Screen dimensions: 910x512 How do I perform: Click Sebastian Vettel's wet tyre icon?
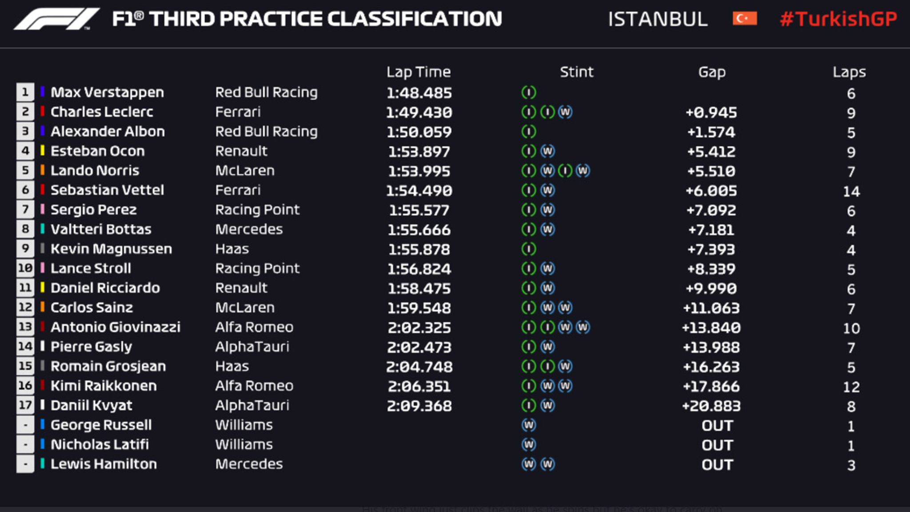(547, 190)
